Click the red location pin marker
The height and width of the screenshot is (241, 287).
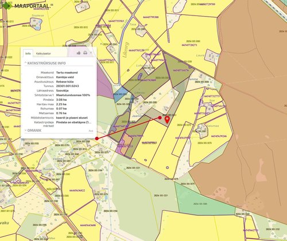tap(167, 120)
